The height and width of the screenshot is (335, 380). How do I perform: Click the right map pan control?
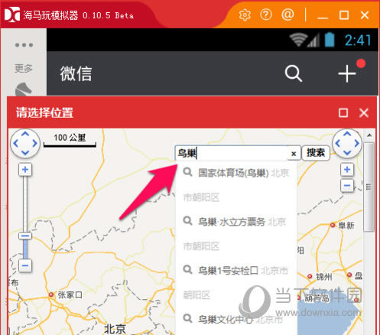(347, 143)
